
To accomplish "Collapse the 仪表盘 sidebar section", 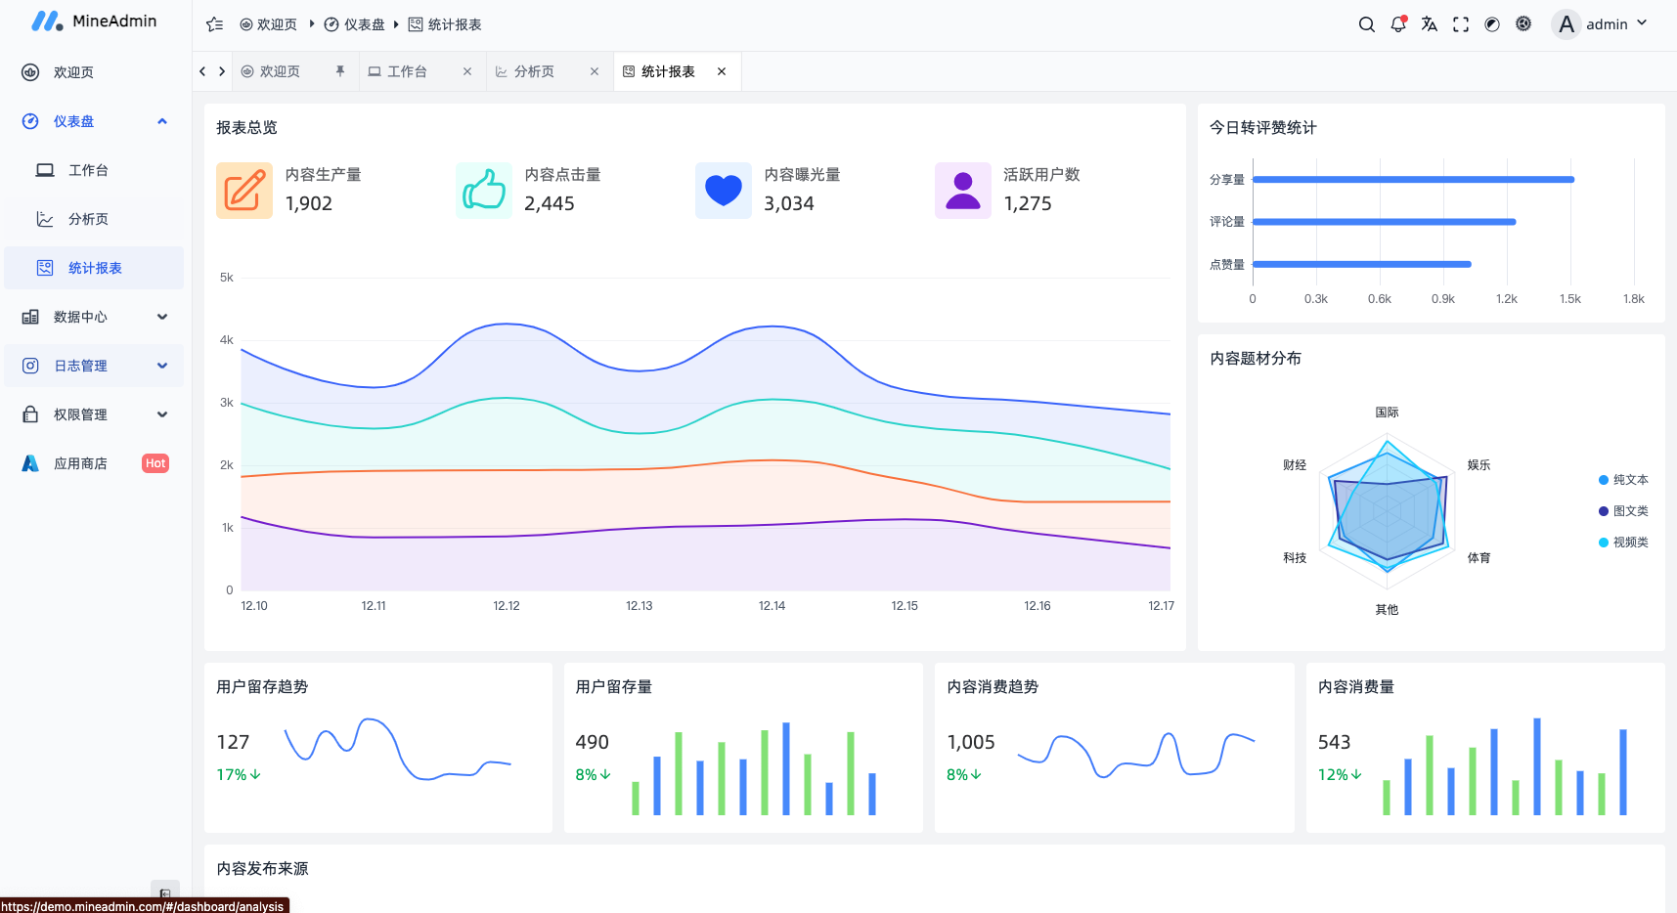I will (x=162, y=120).
